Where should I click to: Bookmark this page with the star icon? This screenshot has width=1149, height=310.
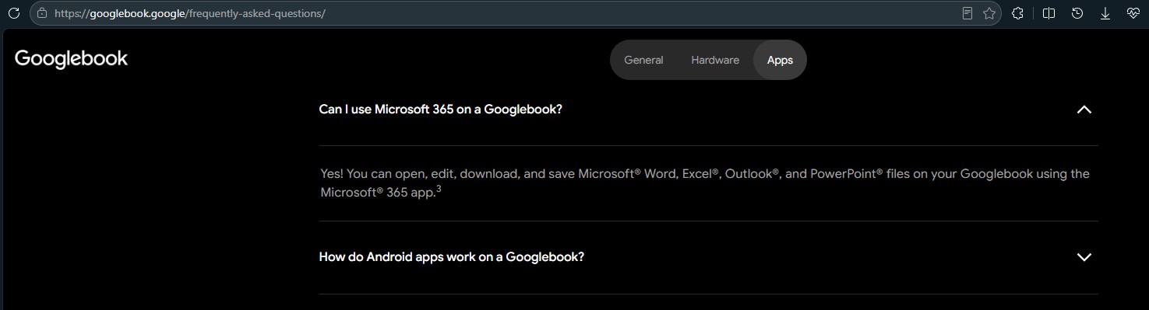pyautogui.click(x=989, y=13)
